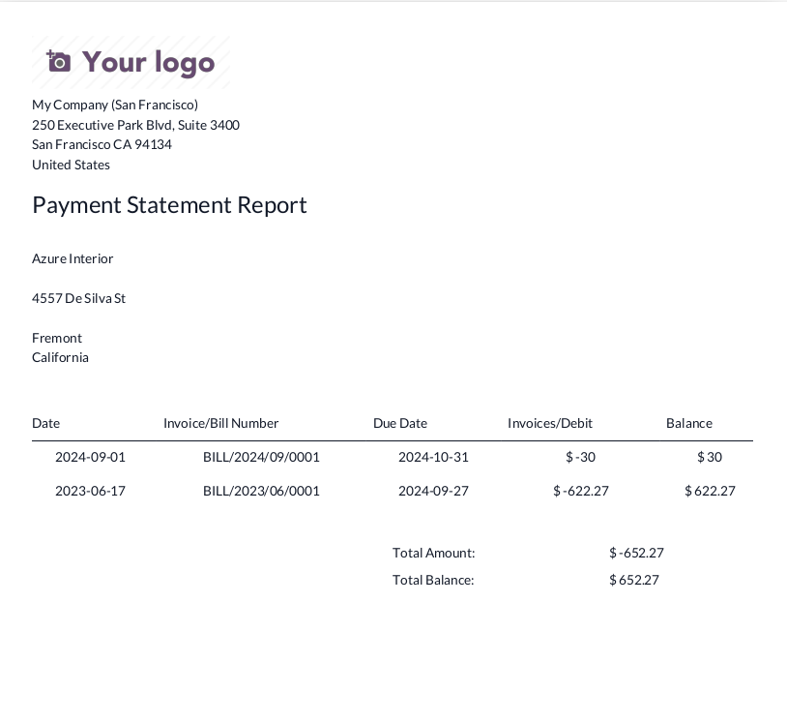Select the Invoices/Debit column header
The height and width of the screenshot is (723, 787).
pos(549,423)
